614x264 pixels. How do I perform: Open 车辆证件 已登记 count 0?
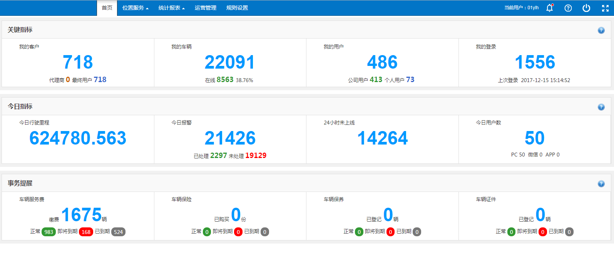pyautogui.click(x=540, y=215)
